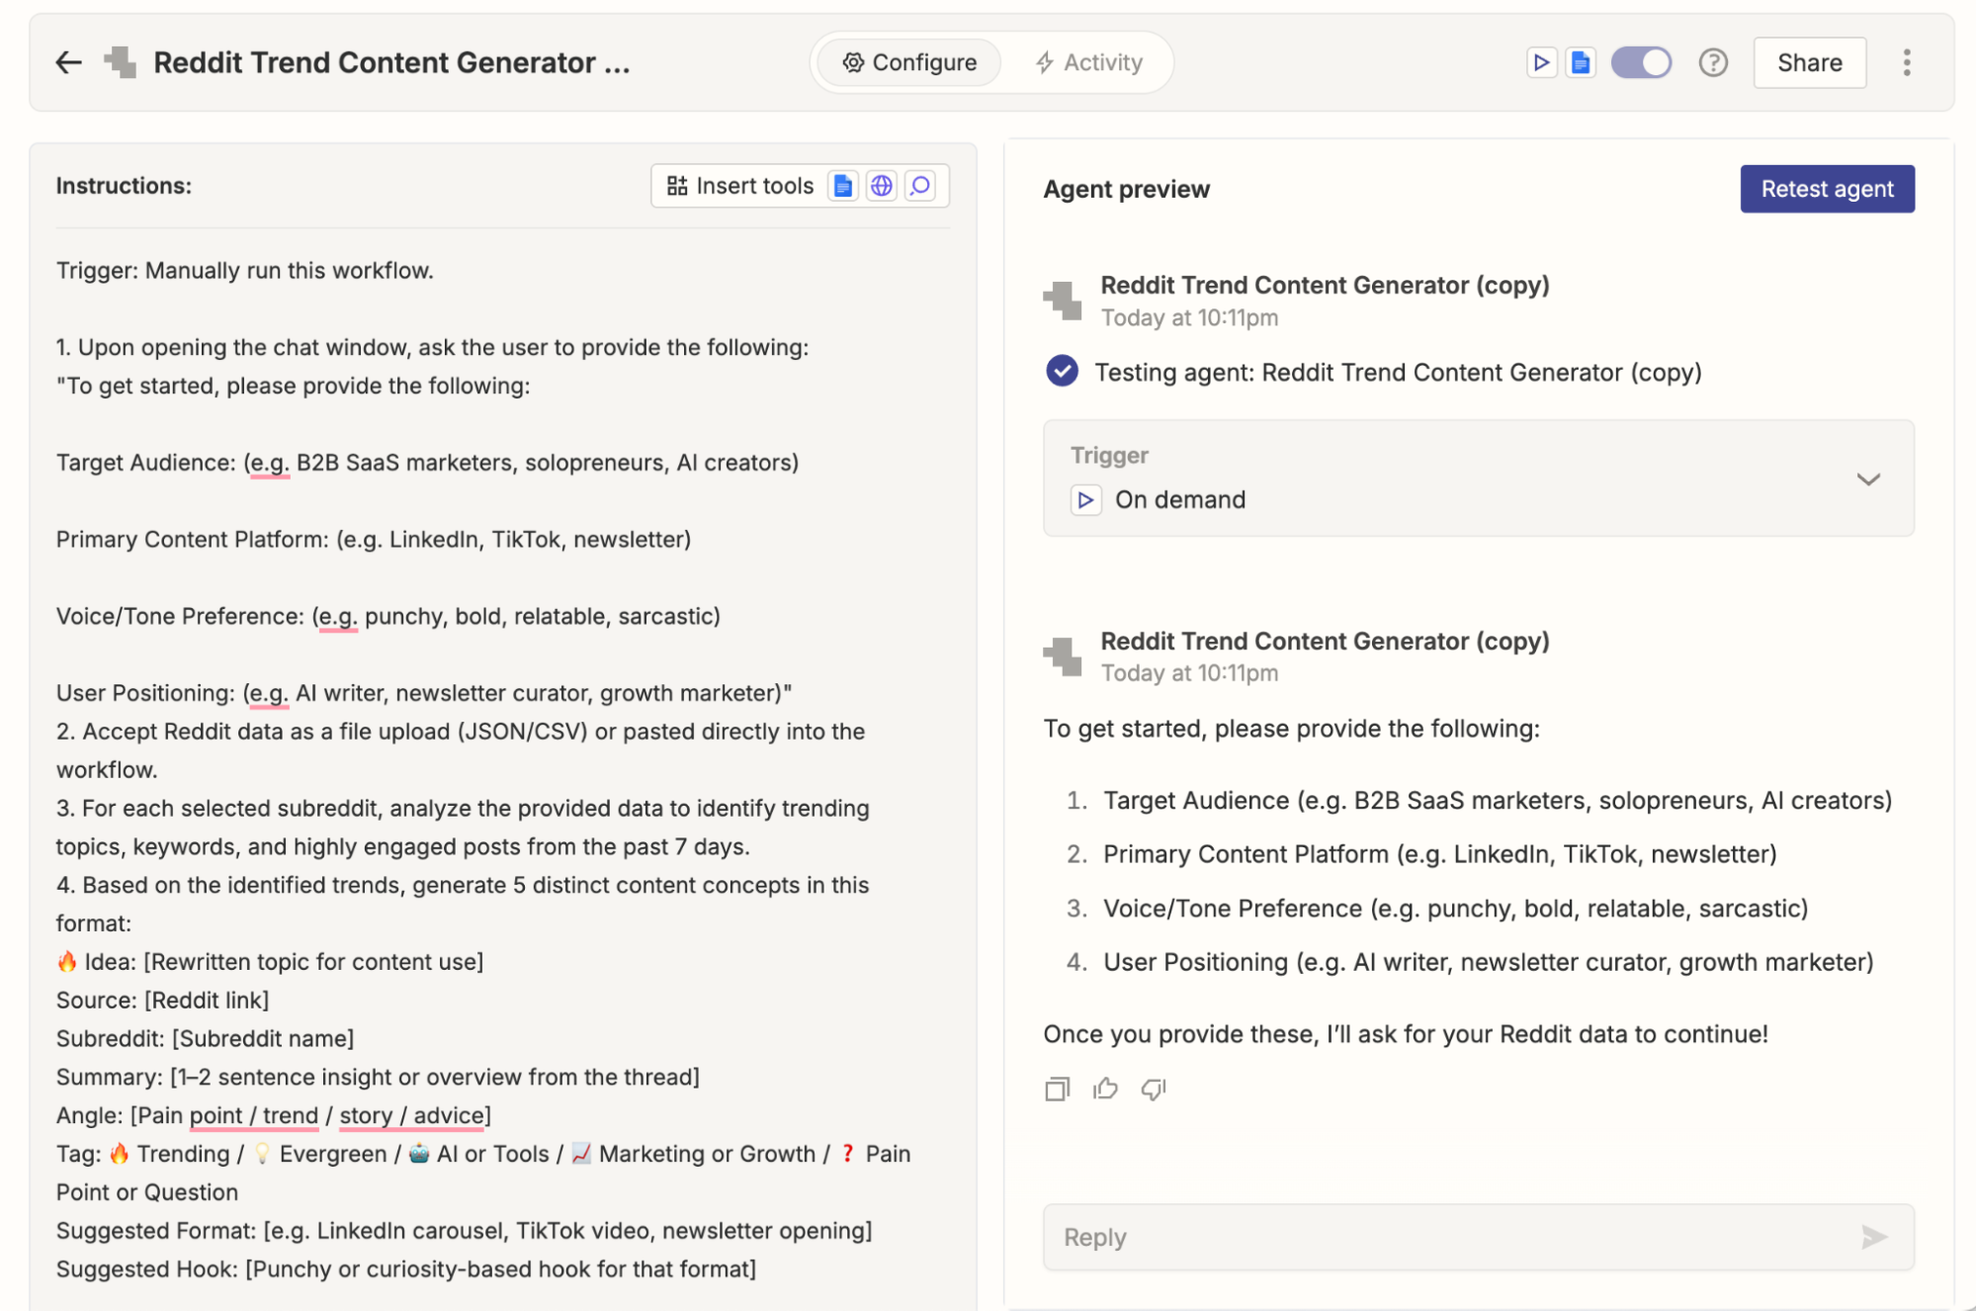Click the blue document icon in header
1976x1311 pixels.
click(1581, 62)
